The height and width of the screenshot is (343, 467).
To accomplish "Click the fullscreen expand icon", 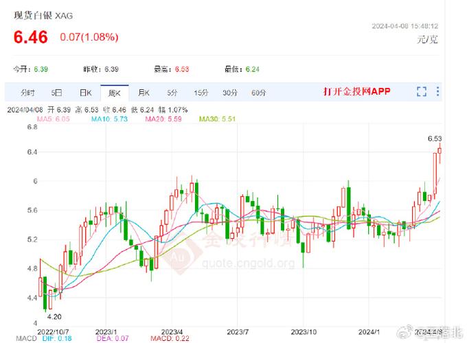I will coord(422,92).
